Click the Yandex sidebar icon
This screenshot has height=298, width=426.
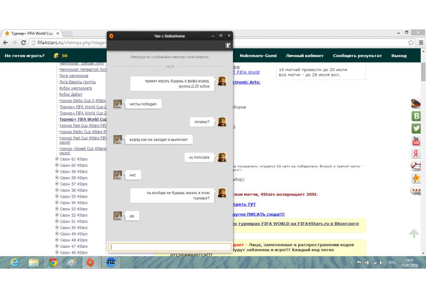point(416,154)
